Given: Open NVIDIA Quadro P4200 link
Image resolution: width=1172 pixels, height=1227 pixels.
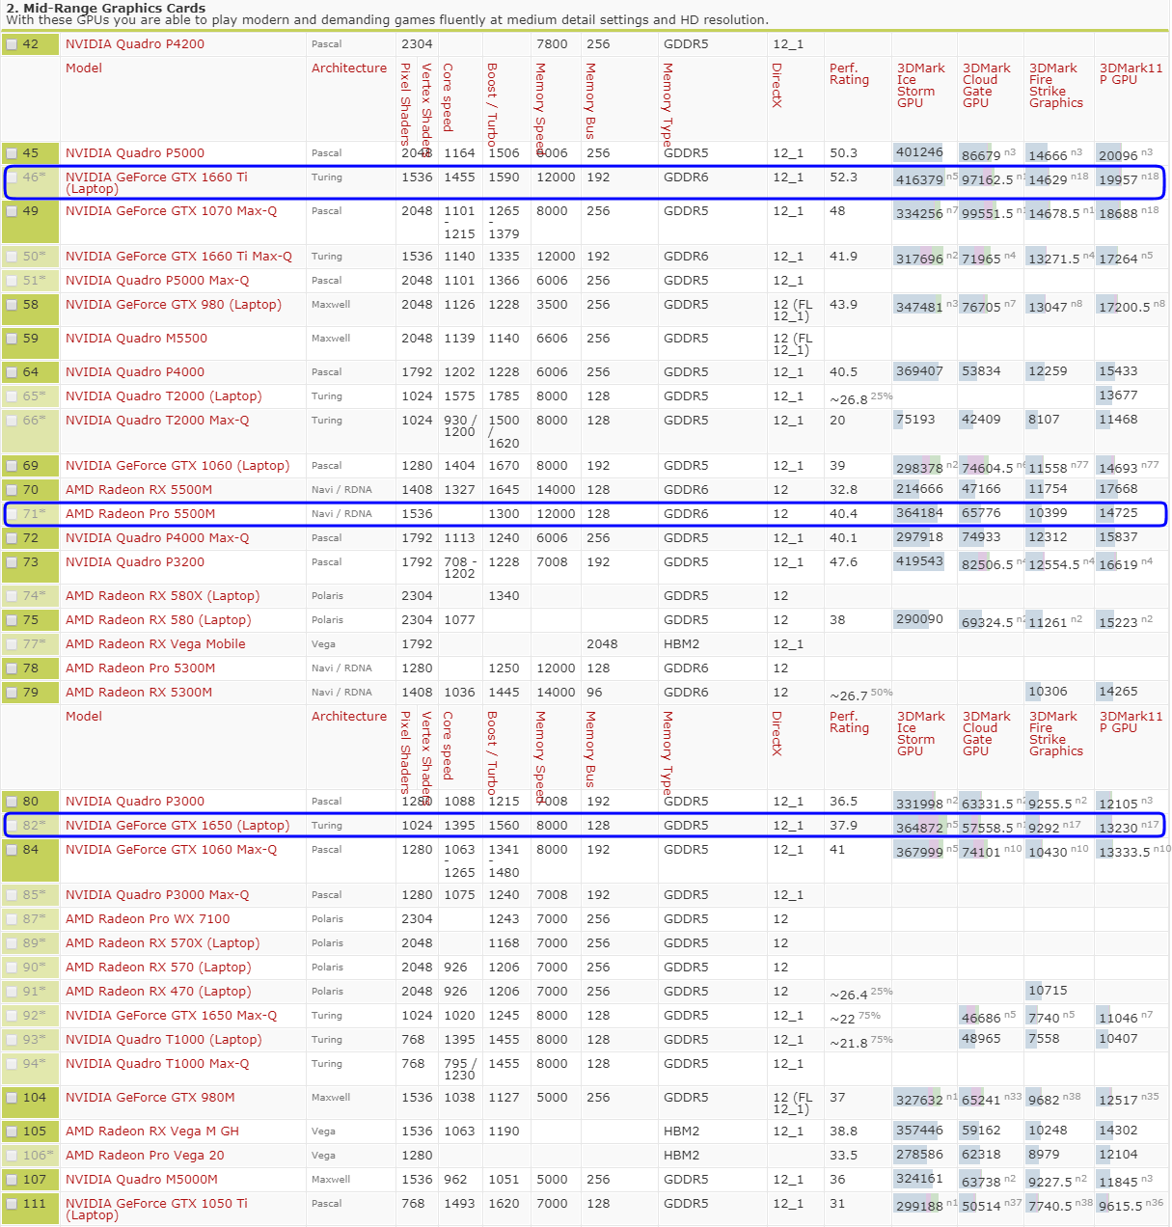Looking at the screenshot, I should click(x=135, y=44).
